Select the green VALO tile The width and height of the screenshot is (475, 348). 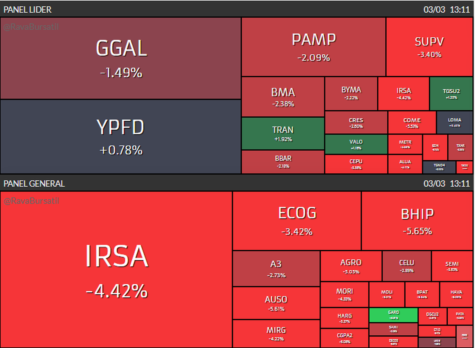[356, 144]
